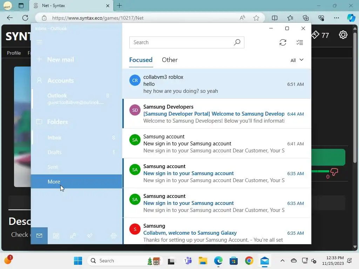Open Edge browser from taskbar
Screen dimensions: 359x269
pos(218,261)
